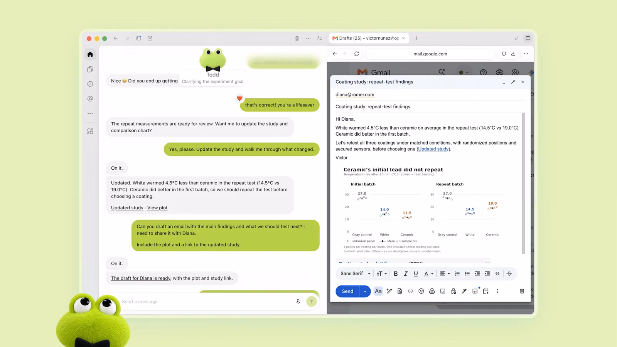Open the apps grid icon in sidebar
The image size is (617, 347).
(x=90, y=131)
